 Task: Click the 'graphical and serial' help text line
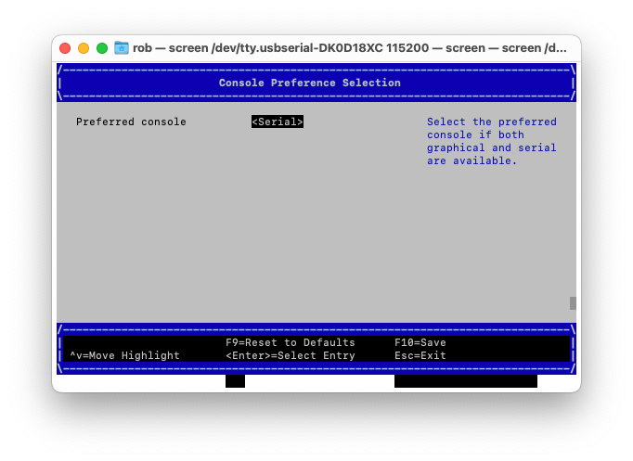click(491, 147)
